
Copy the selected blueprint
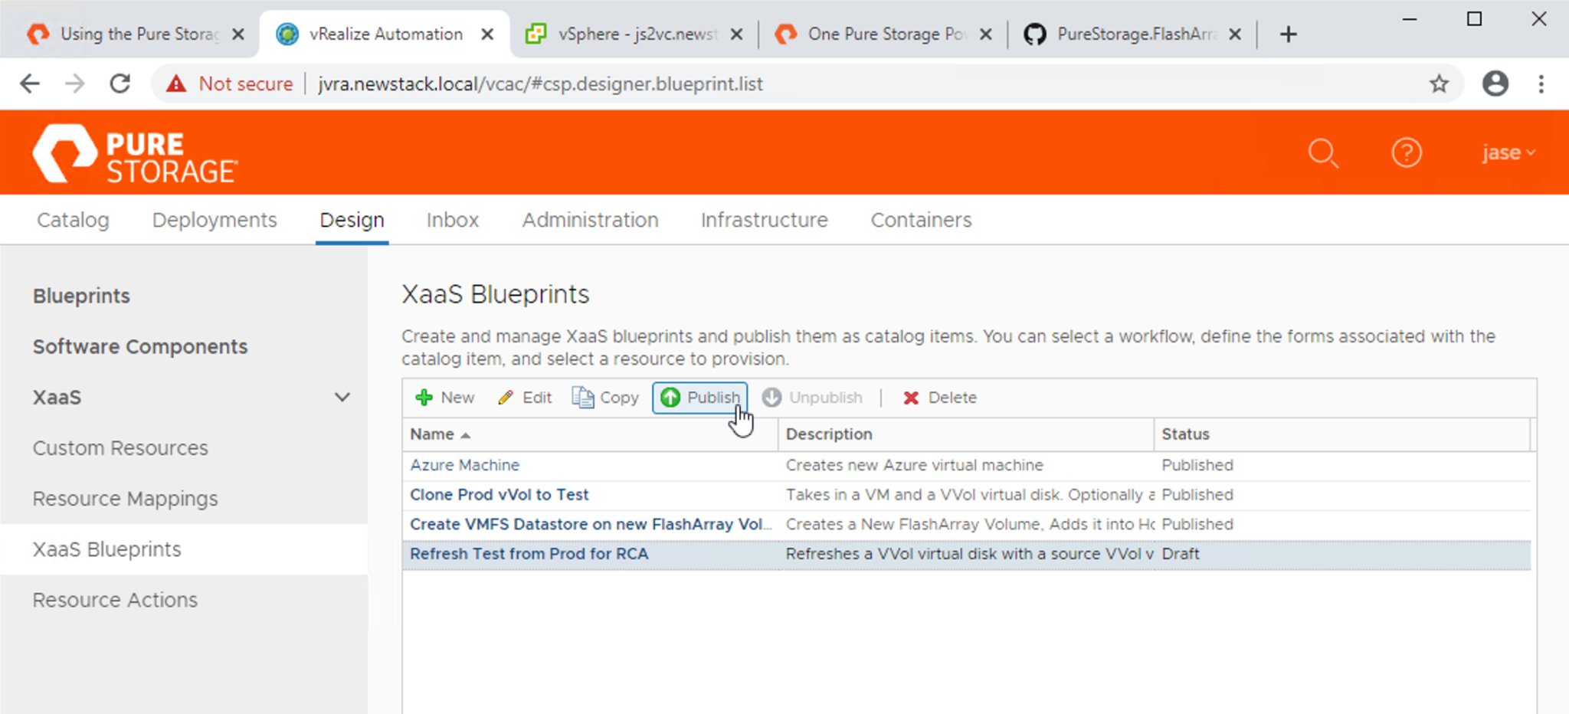(605, 398)
